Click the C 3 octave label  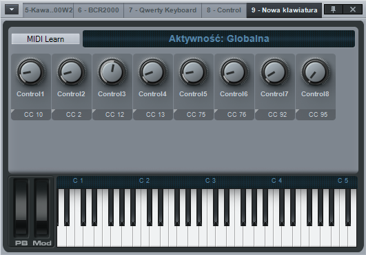click(210, 181)
